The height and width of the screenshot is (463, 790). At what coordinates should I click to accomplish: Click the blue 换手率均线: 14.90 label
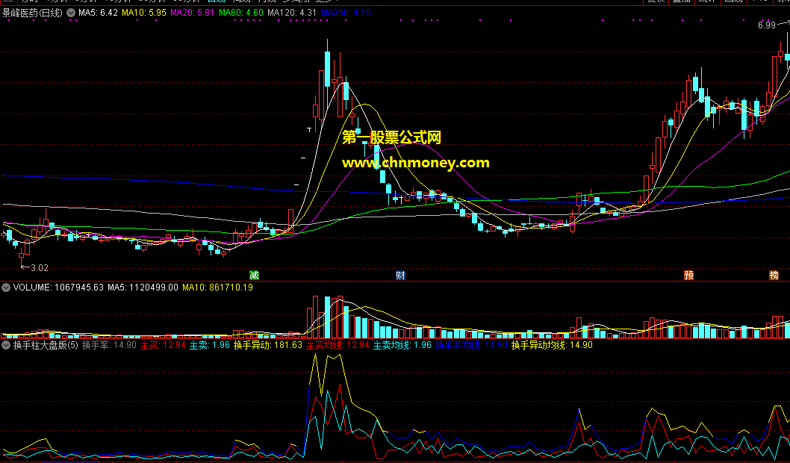coord(472,345)
